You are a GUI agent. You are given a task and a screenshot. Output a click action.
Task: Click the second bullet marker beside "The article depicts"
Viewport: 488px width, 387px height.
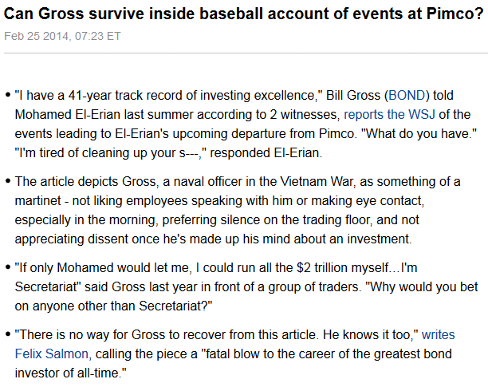(x=8, y=181)
